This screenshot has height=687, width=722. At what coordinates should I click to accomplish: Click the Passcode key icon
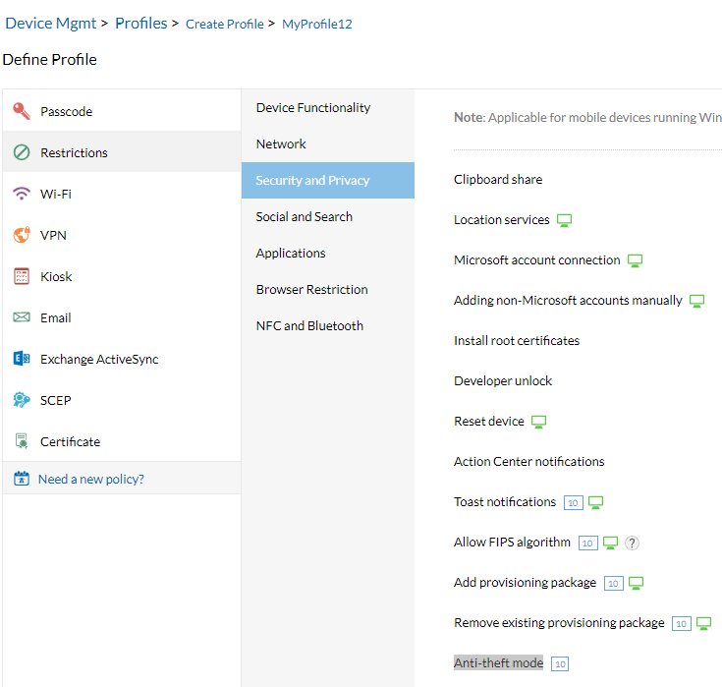point(22,111)
